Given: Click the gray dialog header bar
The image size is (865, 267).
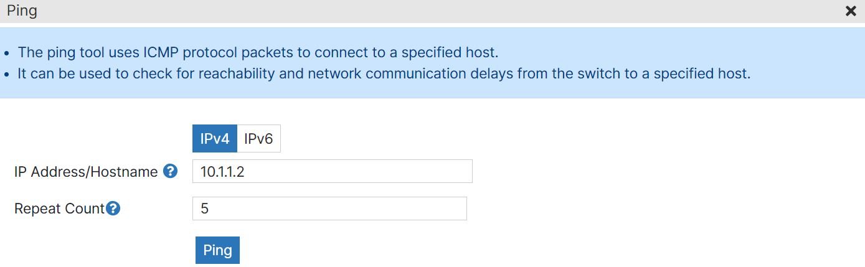Looking at the screenshot, I should [x=432, y=11].
